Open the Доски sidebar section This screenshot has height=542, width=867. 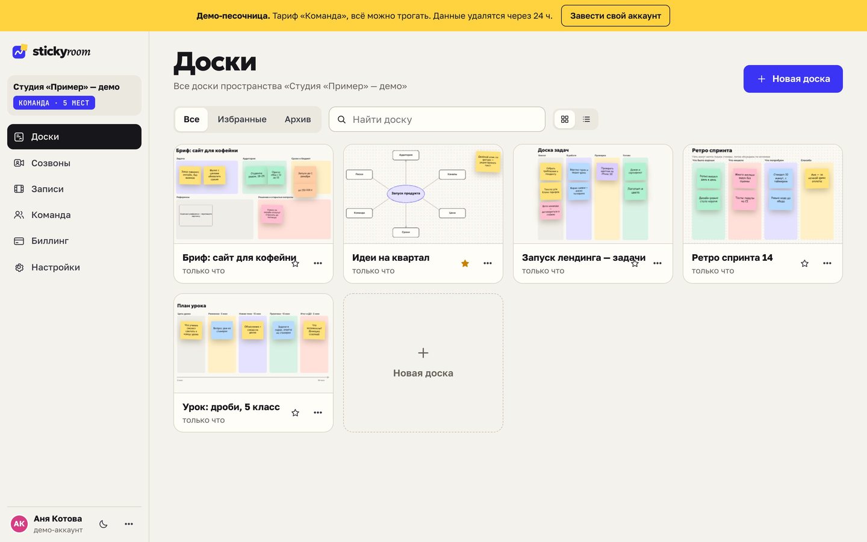pos(74,137)
